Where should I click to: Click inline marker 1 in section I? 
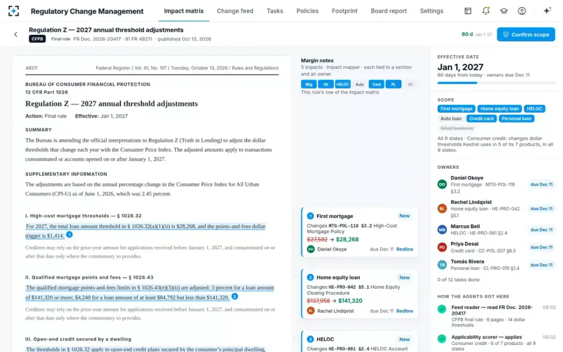click(69, 235)
